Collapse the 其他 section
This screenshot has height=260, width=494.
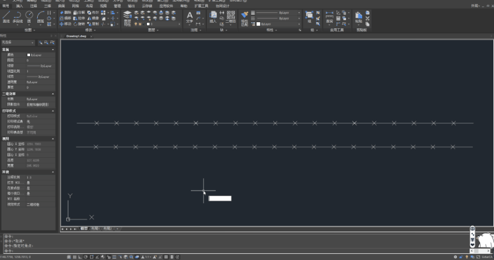(x=53, y=172)
